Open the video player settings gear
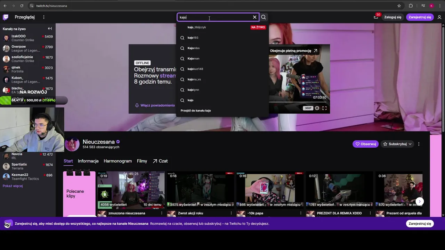445x250 pixels. 317,108
